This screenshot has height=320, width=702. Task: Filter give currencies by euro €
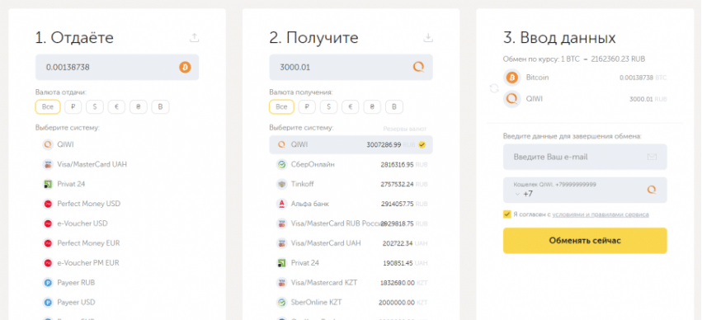pyautogui.click(x=116, y=107)
